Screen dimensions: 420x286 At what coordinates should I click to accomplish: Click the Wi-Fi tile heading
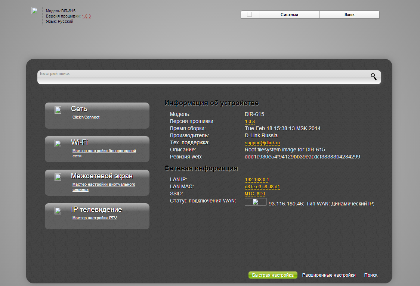click(80, 142)
